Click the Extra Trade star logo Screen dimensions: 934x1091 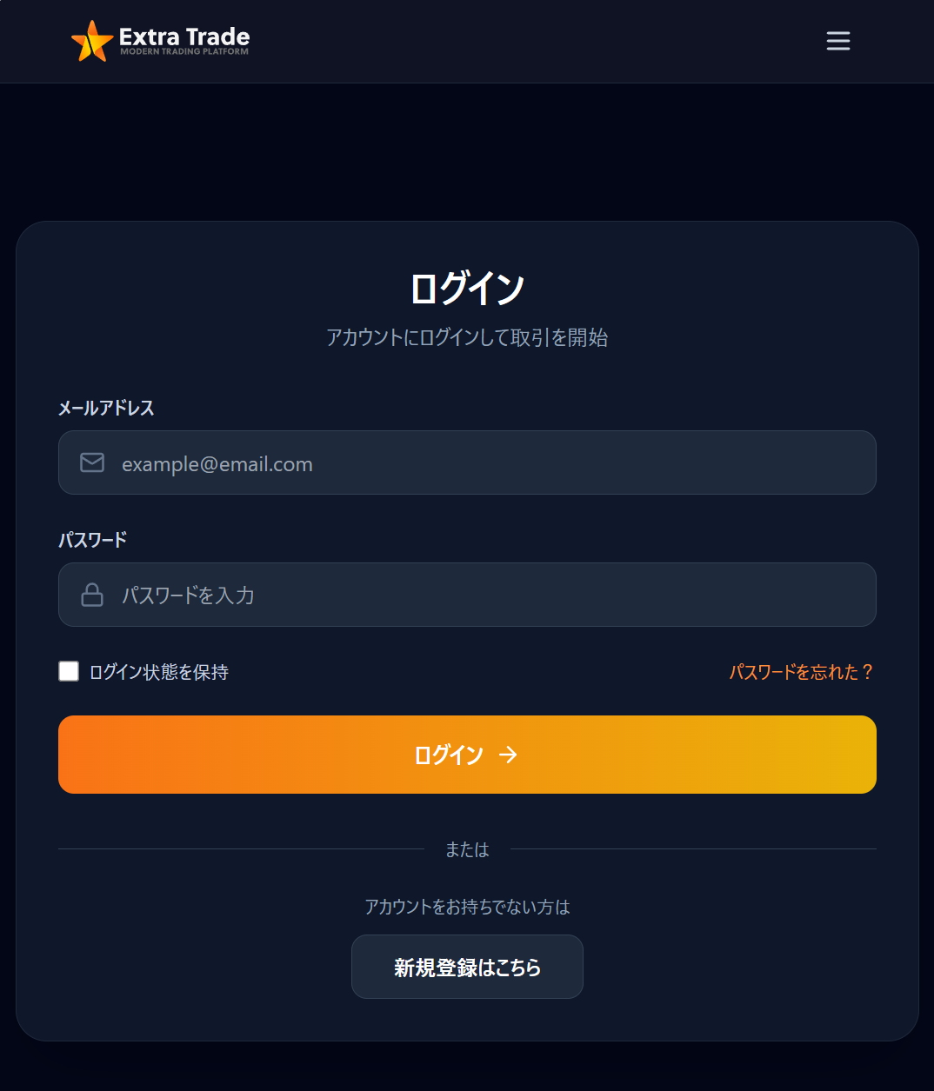click(91, 41)
